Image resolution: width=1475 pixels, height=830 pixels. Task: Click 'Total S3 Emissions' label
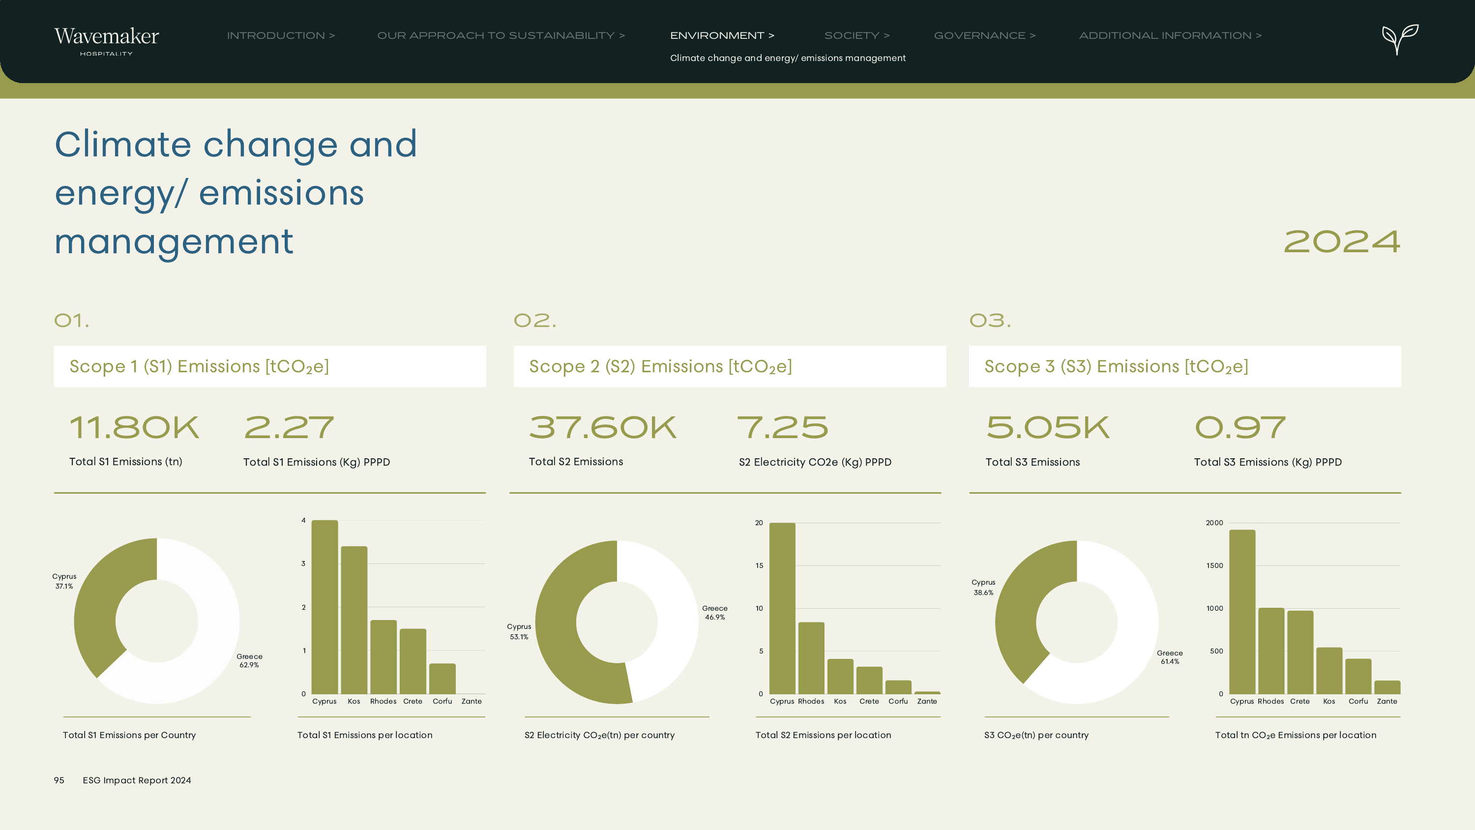tap(1032, 462)
